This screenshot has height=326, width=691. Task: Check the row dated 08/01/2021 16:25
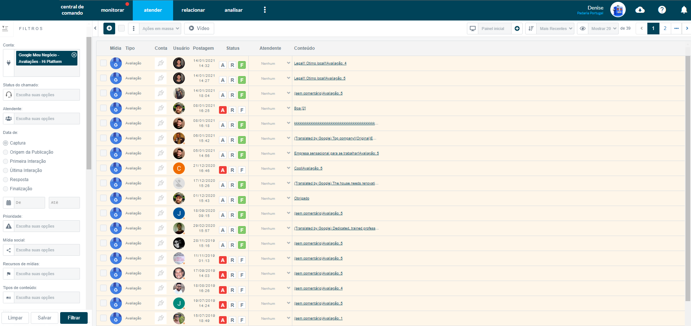pos(103,108)
